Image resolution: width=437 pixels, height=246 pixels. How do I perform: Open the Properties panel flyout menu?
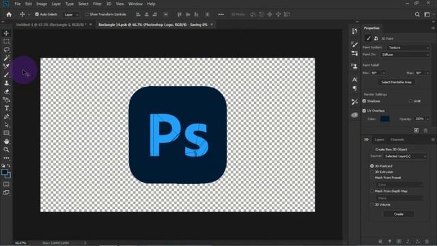[x=433, y=28]
